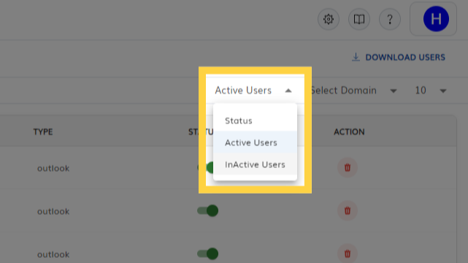
Task: Delete the third outlook user
Action: click(x=348, y=254)
